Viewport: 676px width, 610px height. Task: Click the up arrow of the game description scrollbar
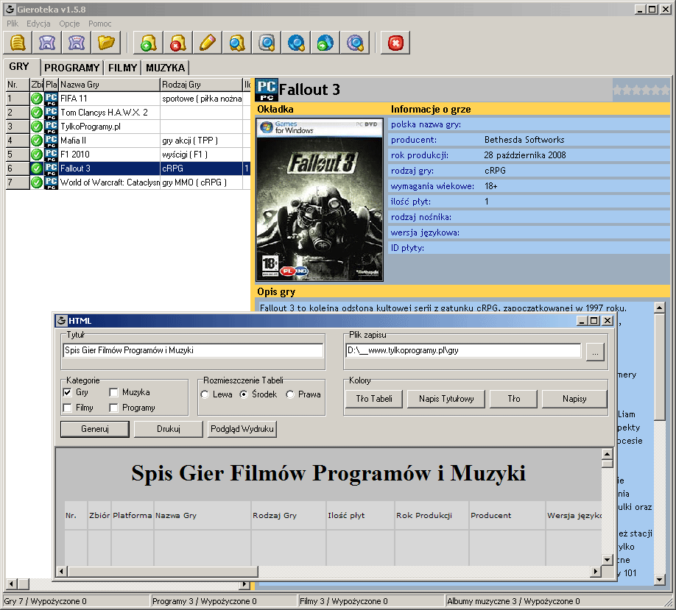[659, 308]
